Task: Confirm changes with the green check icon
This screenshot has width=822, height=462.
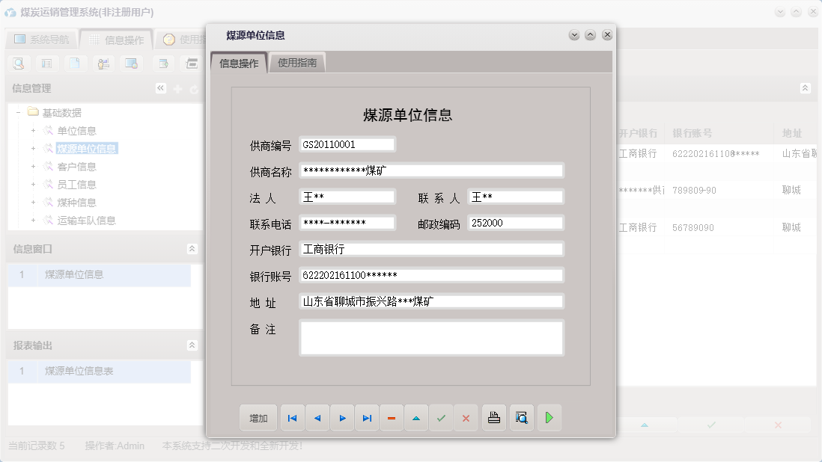Action: pyautogui.click(x=441, y=418)
